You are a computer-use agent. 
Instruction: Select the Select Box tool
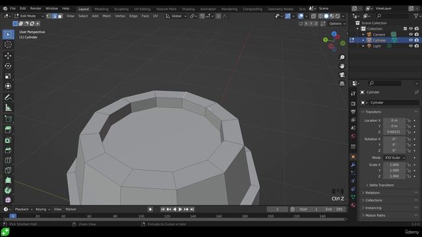coord(8,35)
